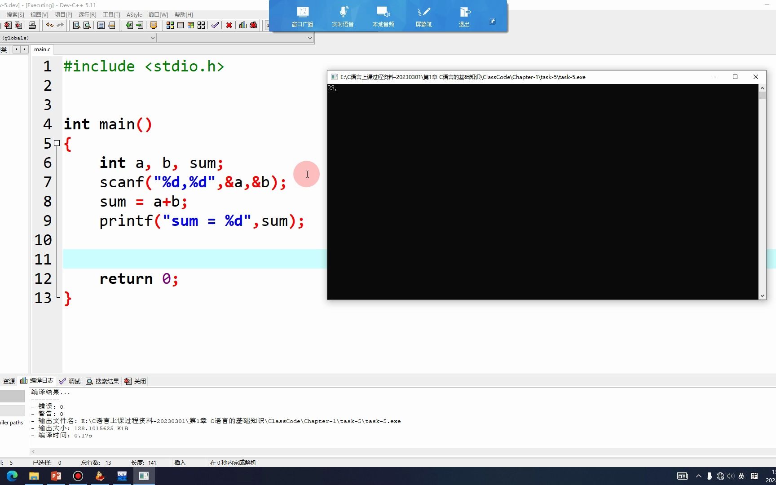This screenshot has height=485, width=776.
Task: Click the 屏幕笔 screen pen icon
Action: pyautogui.click(x=424, y=17)
